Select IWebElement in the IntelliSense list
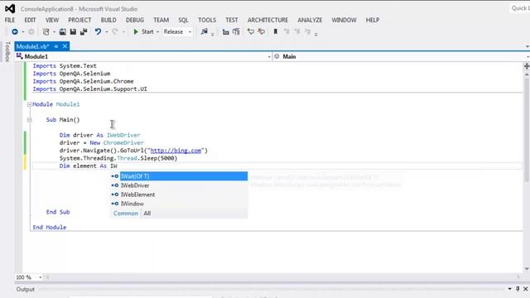 pos(179,195)
